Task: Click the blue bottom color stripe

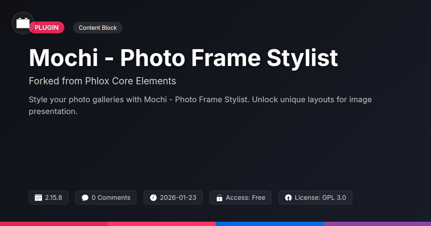Action: tap(269, 224)
